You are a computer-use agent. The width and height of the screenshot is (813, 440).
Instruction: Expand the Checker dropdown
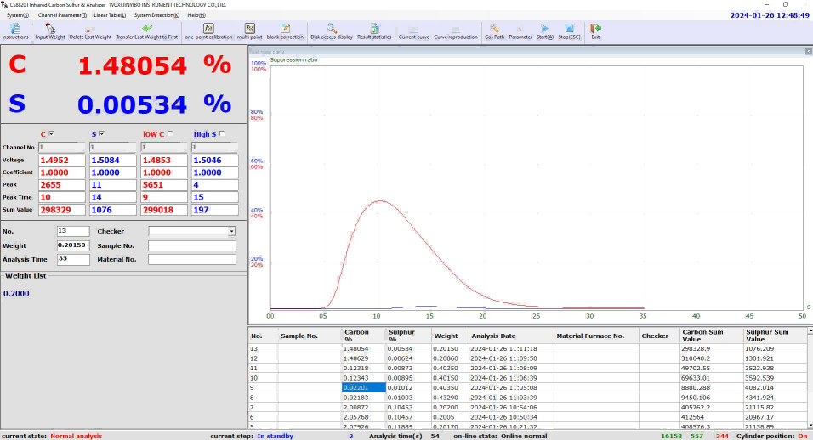(x=232, y=231)
